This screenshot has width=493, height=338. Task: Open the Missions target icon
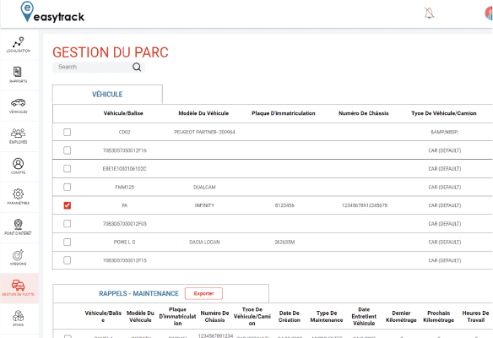[19, 255]
